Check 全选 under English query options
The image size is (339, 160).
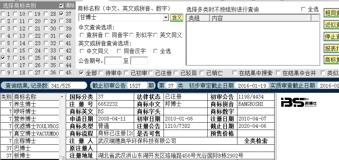pyautogui.click(x=155, y=51)
